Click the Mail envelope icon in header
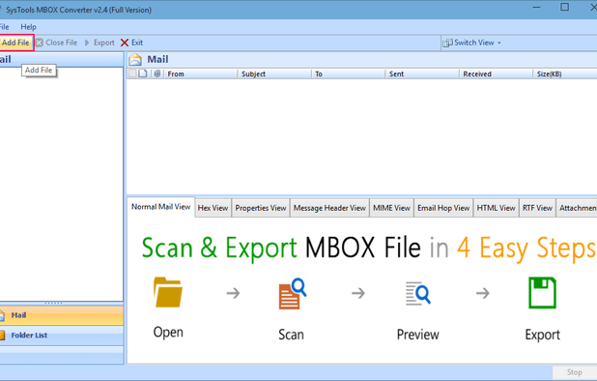Image resolution: width=597 pixels, height=381 pixels. coord(135,60)
